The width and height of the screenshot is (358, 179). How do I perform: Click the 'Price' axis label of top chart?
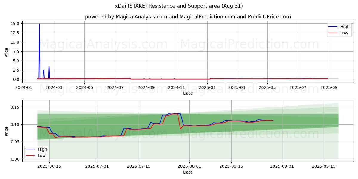pyautogui.click(x=7, y=53)
